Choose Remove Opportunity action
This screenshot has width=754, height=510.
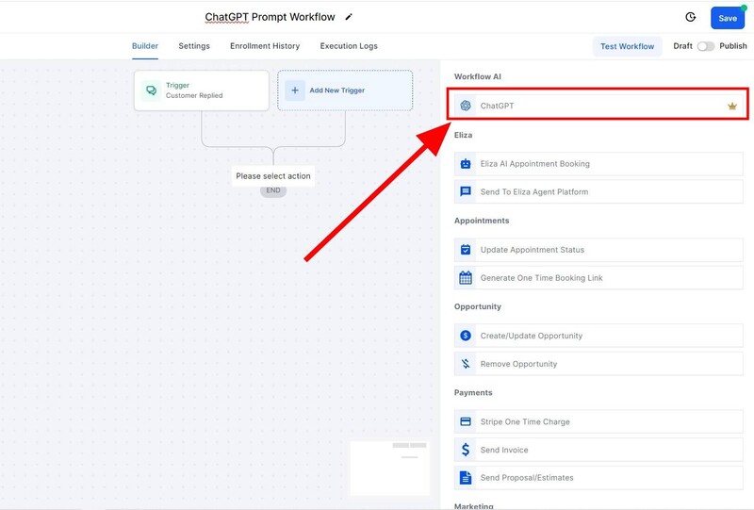pyautogui.click(x=598, y=364)
